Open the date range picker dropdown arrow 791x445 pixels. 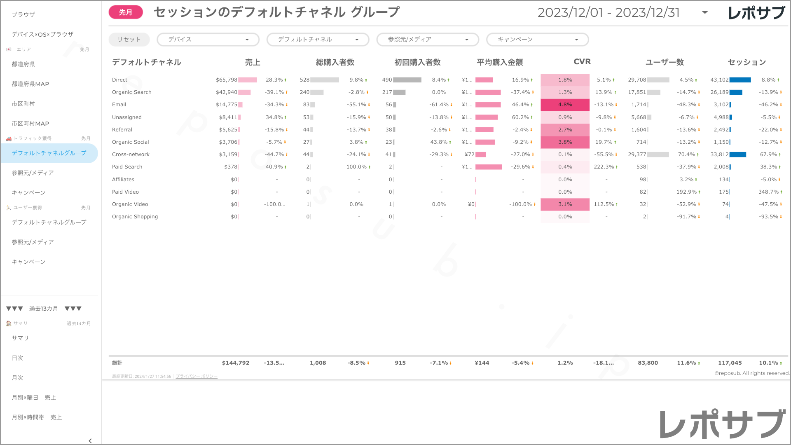[705, 12]
